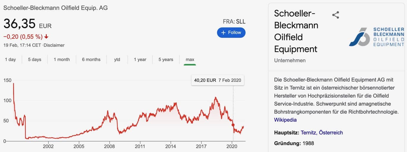The width and height of the screenshot is (407, 152).
Task: Select the 6 months tab
Action: click(x=91, y=59)
